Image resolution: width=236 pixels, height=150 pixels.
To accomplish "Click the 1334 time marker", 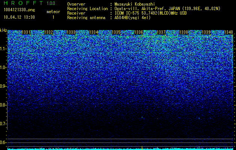I will point(94,32).
